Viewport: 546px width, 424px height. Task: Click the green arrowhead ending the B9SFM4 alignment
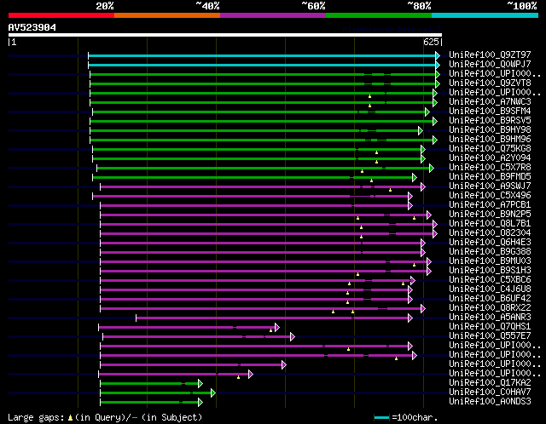coord(427,112)
